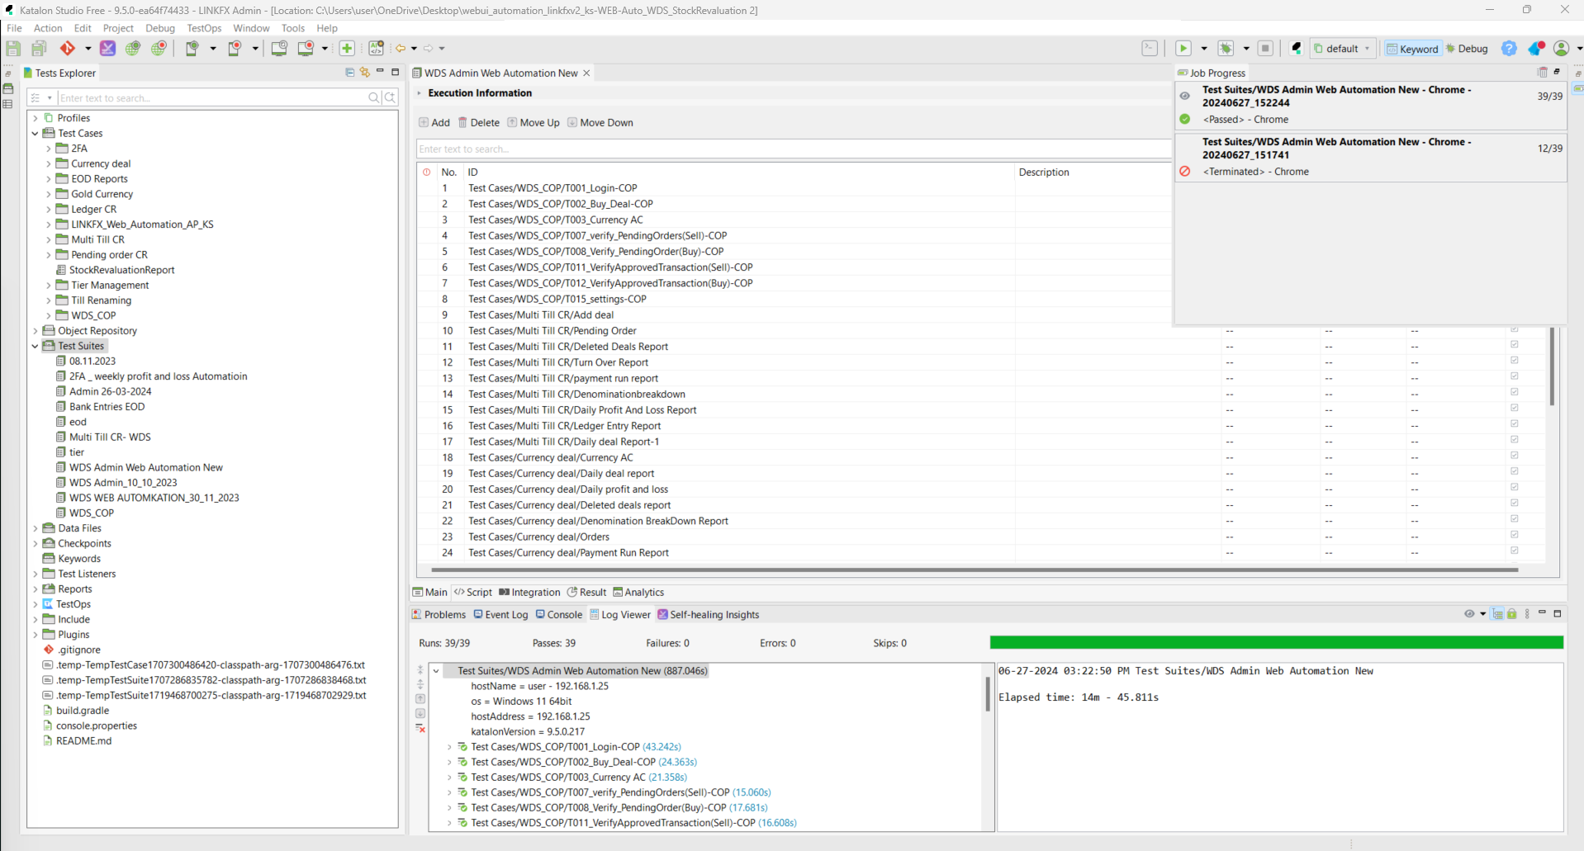
Task: Click the AI code generation icon
Action: 376,49
